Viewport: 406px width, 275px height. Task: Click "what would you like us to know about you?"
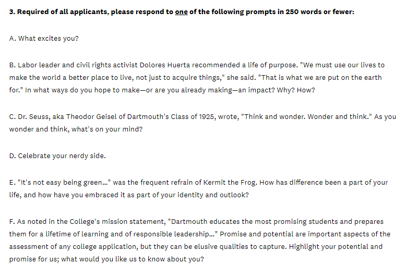(133, 259)
